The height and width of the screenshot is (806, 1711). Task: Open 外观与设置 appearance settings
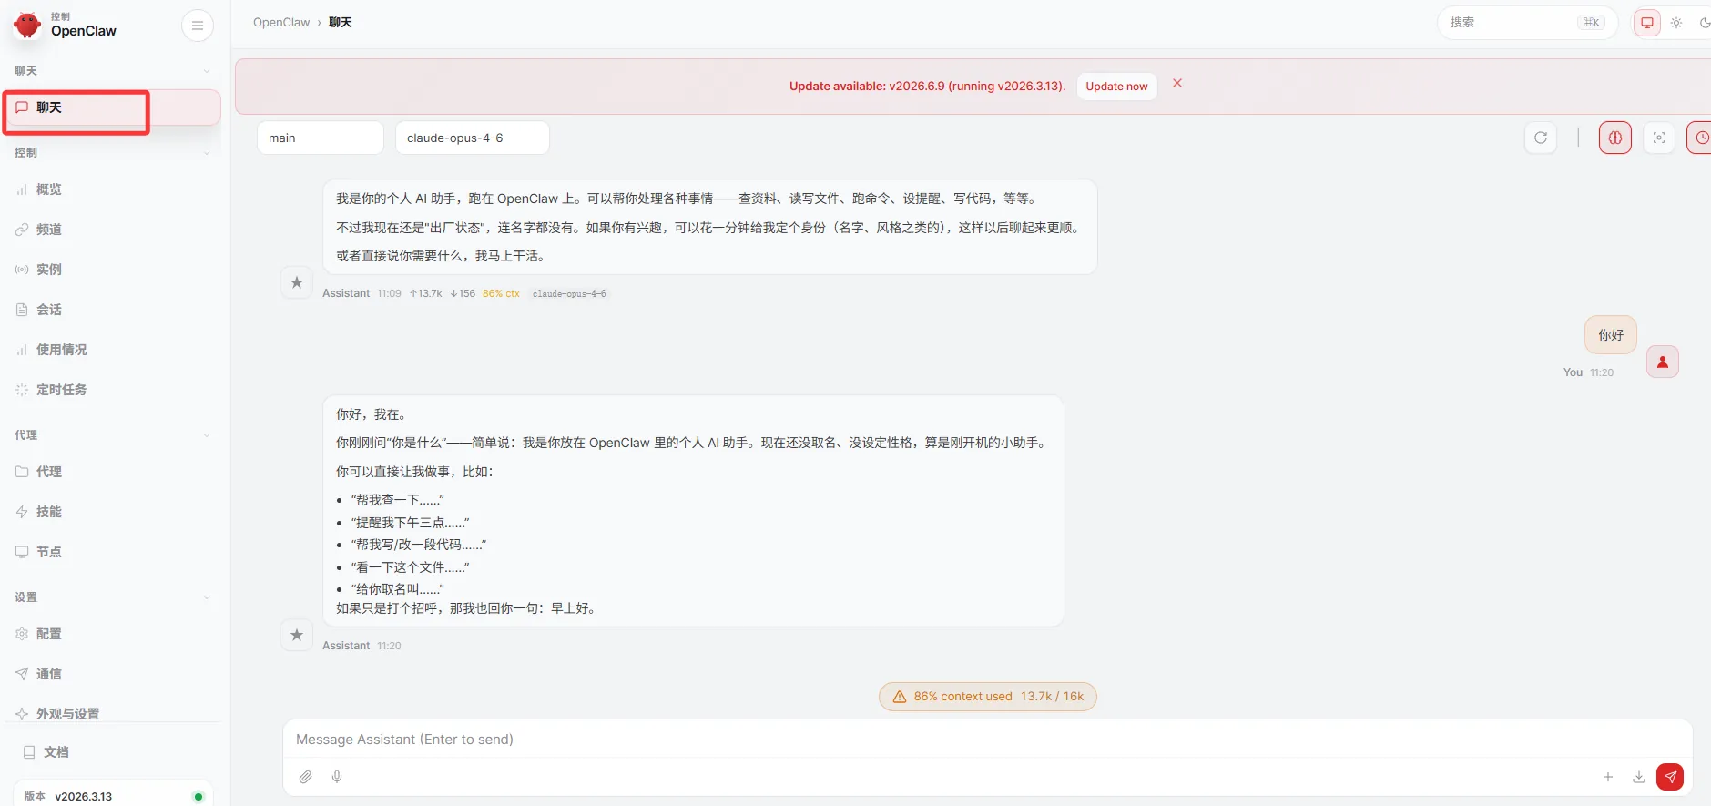coord(112,713)
